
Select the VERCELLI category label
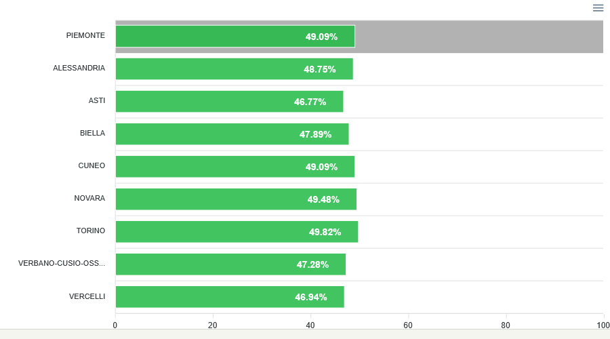[x=87, y=296]
